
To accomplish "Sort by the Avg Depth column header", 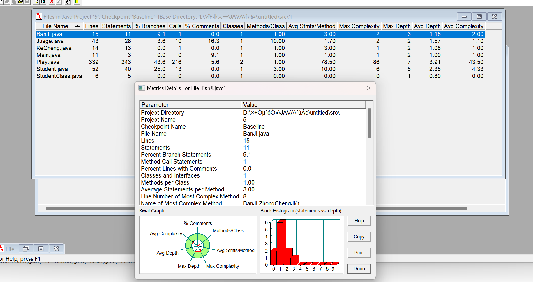I will (x=427, y=26).
